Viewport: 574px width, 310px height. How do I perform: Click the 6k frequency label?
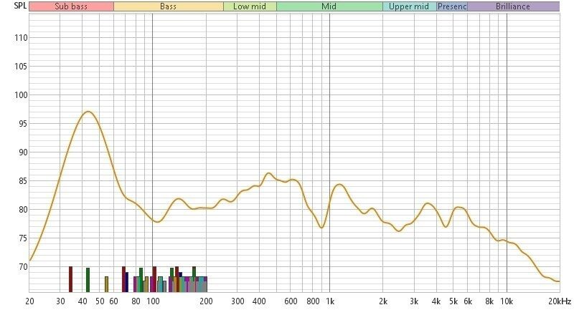[468, 301]
